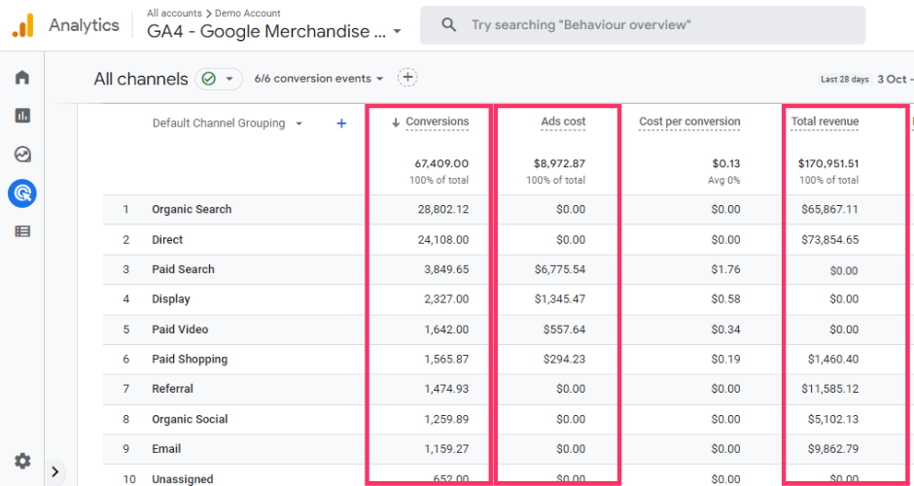Open Reports icon in left sidebar

click(x=21, y=116)
